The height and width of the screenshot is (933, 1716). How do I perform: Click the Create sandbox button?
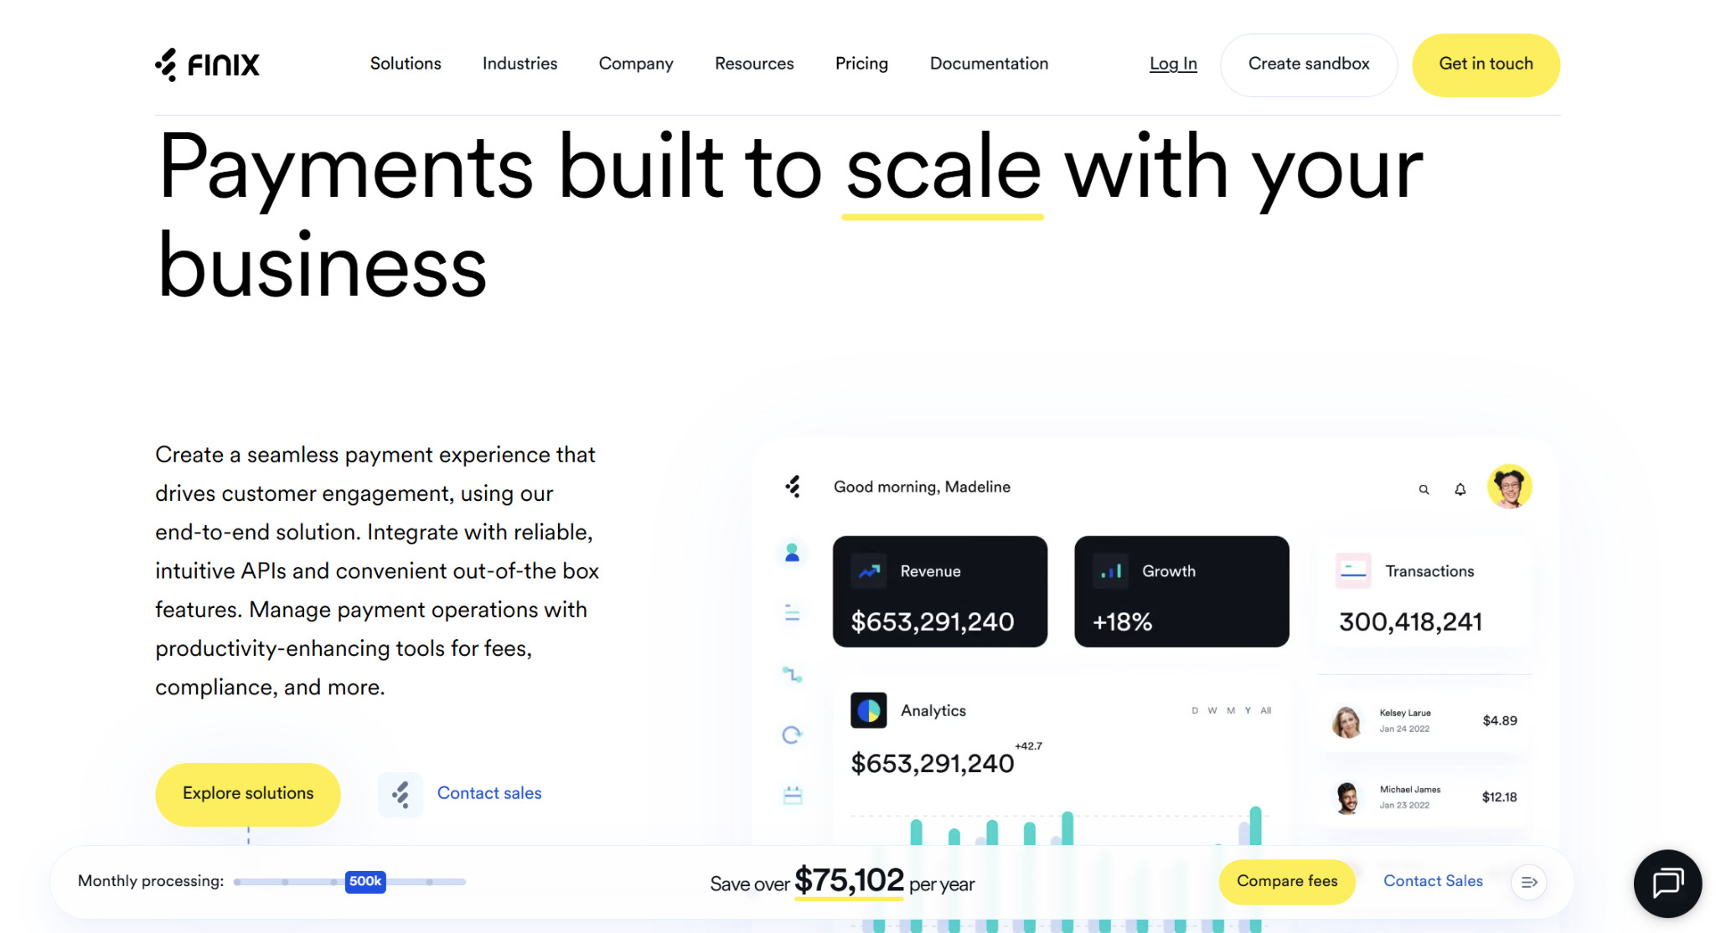coord(1309,64)
